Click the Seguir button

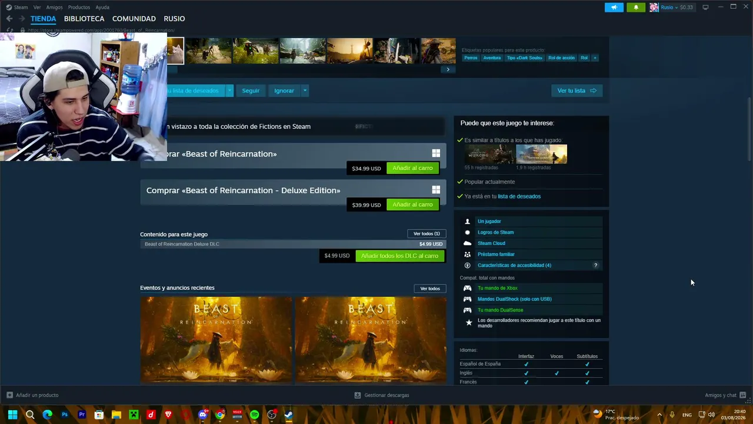click(251, 91)
